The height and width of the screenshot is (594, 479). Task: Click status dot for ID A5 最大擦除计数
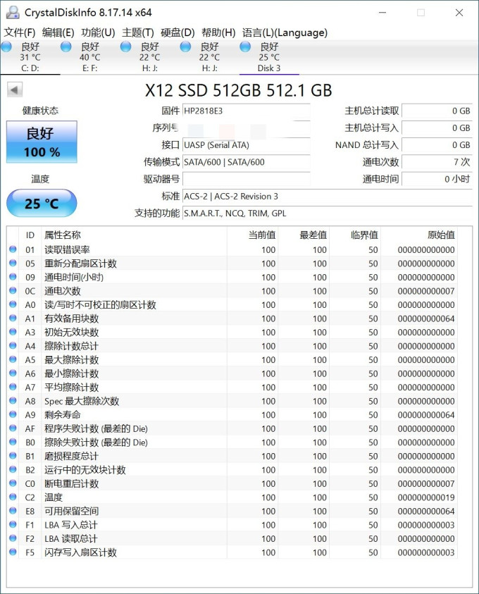tap(13, 359)
